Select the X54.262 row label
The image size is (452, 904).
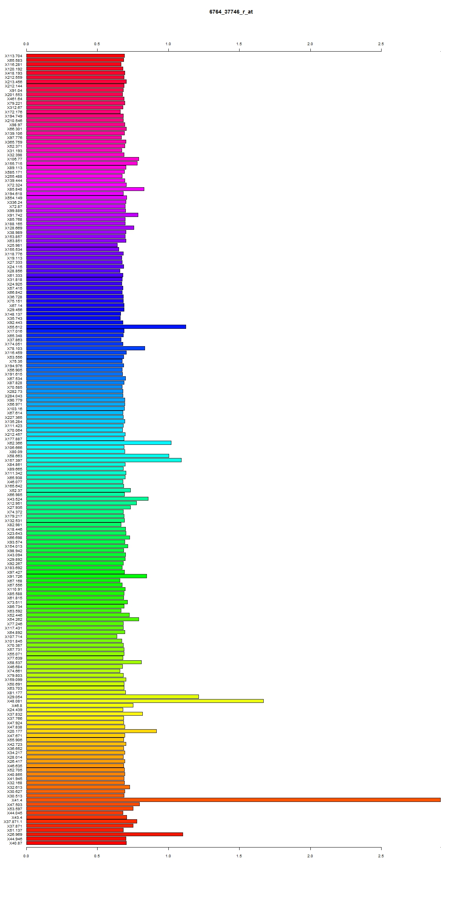15,619
